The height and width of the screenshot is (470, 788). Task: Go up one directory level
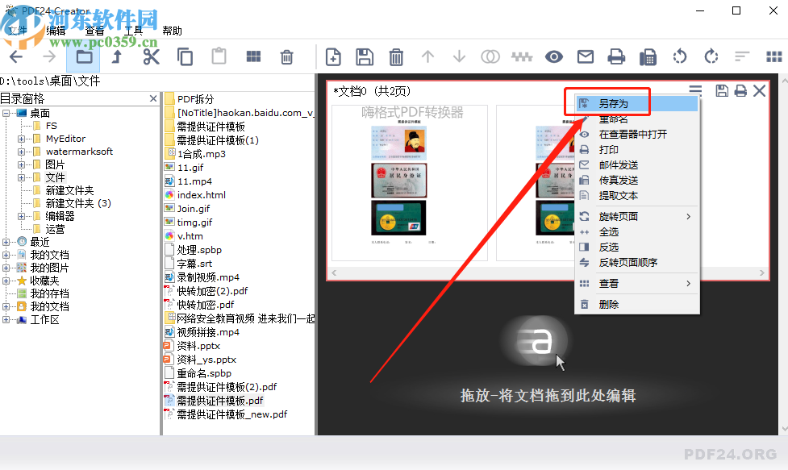coord(117,56)
